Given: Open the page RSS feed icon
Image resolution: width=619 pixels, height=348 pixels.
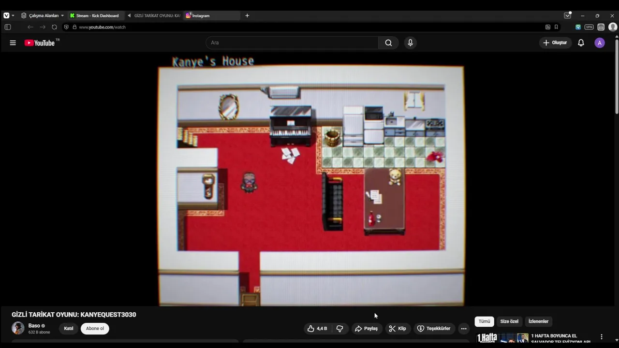Looking at the screenshot, I should [x=547, y=27].
